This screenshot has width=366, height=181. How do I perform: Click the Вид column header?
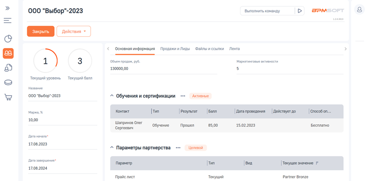tap(249, 163)
